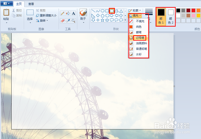Select the Pencil tool
201x139 pixels.
(63, 13)
